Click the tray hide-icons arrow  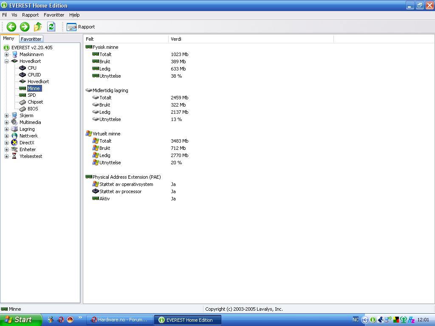(x=364, y=320)
